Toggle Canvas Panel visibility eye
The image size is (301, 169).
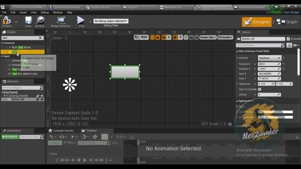(x=42, y=96)
